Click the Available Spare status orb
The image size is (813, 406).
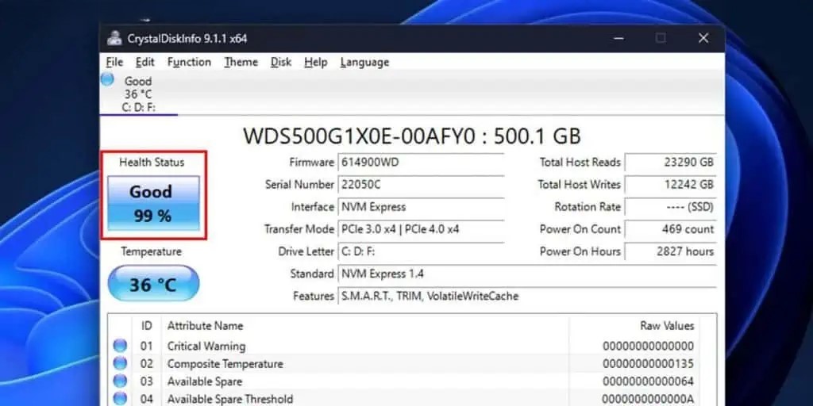pyautogui.click(x=120, y=381)
